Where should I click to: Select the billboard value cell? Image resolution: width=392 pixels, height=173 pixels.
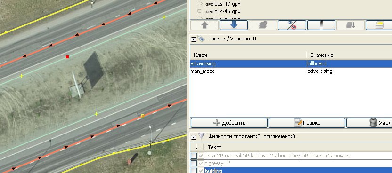pos(349,63)
